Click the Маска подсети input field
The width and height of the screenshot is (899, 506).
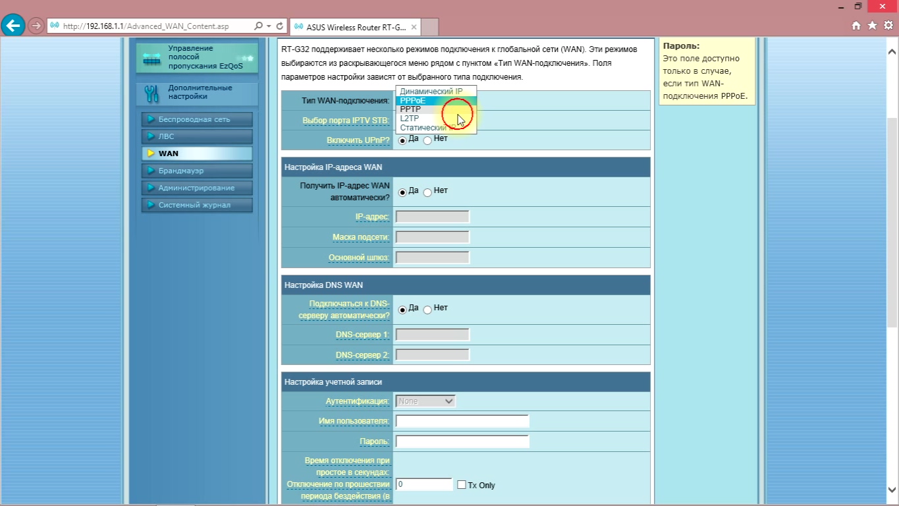tap(433, 237)
